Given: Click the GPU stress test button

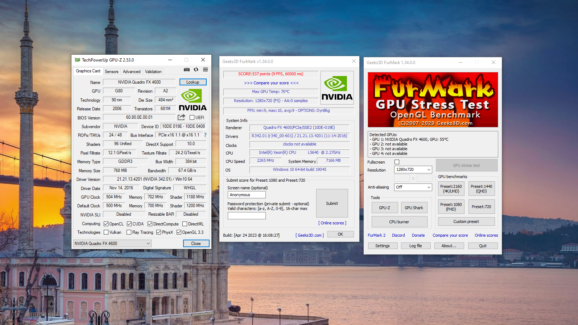Looking at the screenshot, I should pyautogui.click(x=467, y=165).
